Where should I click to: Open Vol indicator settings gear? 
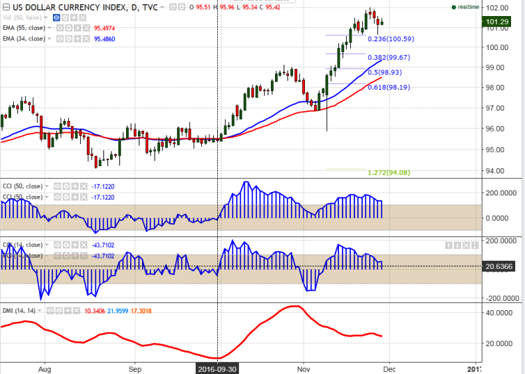click(x=65, y=17)
